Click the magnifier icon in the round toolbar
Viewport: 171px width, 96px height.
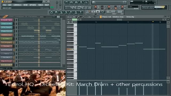(x=71, y=12)
